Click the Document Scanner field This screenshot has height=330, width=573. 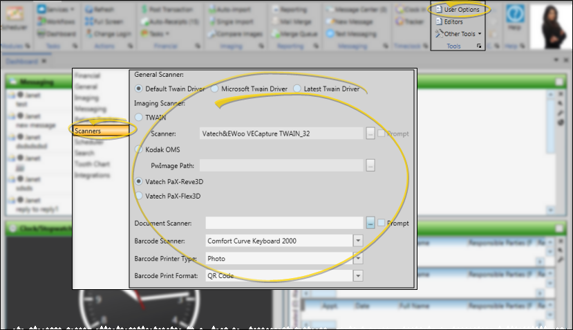pyautogui.click(x=284, y=223)
